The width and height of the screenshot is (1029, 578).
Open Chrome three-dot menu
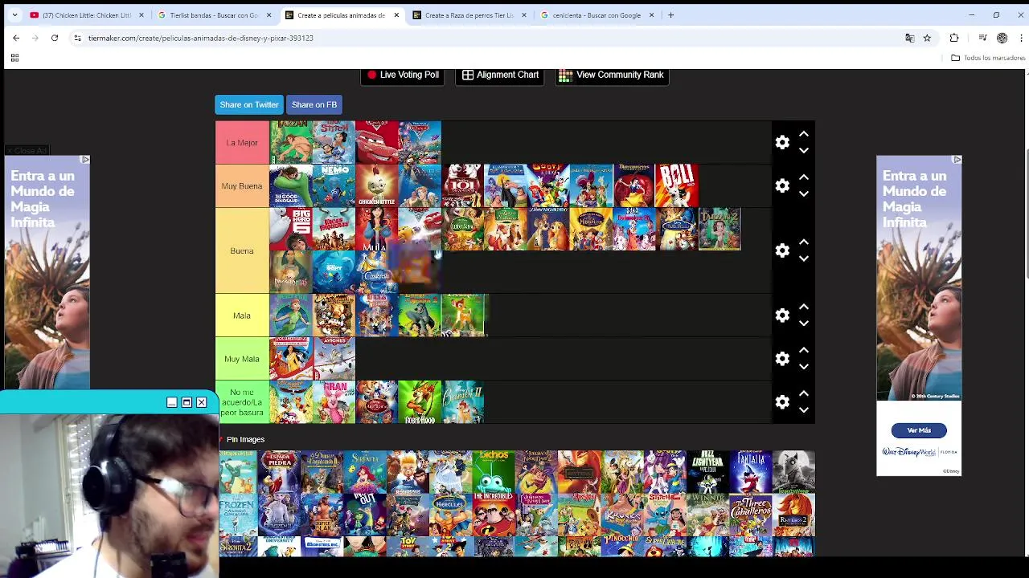1021,38
